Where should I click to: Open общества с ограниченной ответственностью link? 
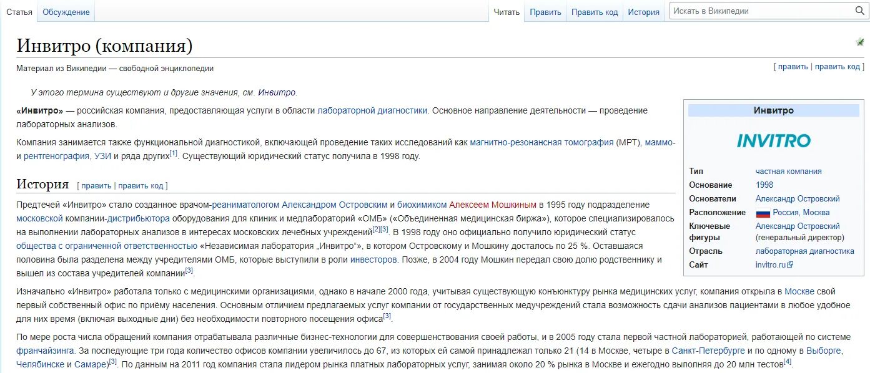(x=107, y=246)
